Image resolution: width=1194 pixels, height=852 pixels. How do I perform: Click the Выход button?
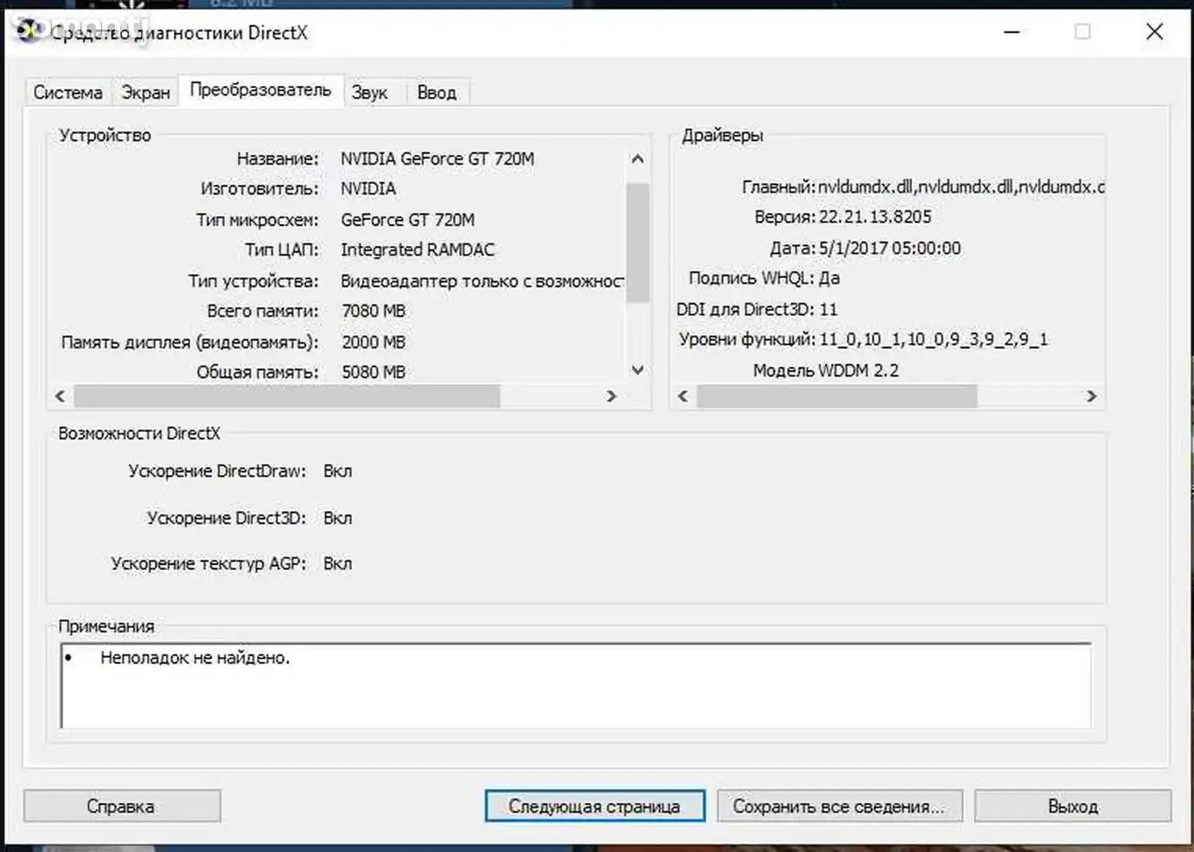tap(1072, 806)
